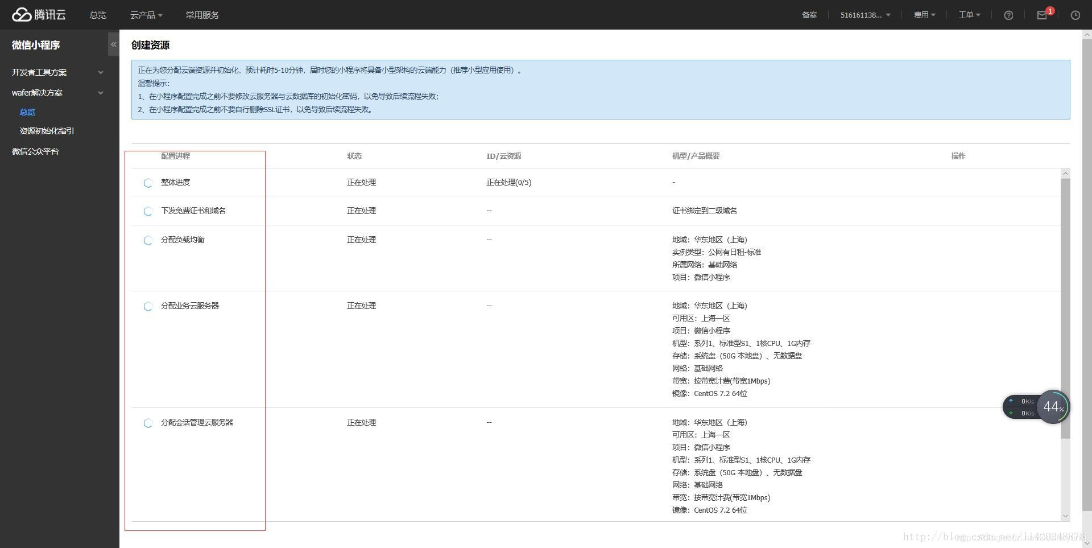The image size is (1092, 548).
Task: Click the spinner icon beside 分配会话管理云服务器
Action: (148, 423)
